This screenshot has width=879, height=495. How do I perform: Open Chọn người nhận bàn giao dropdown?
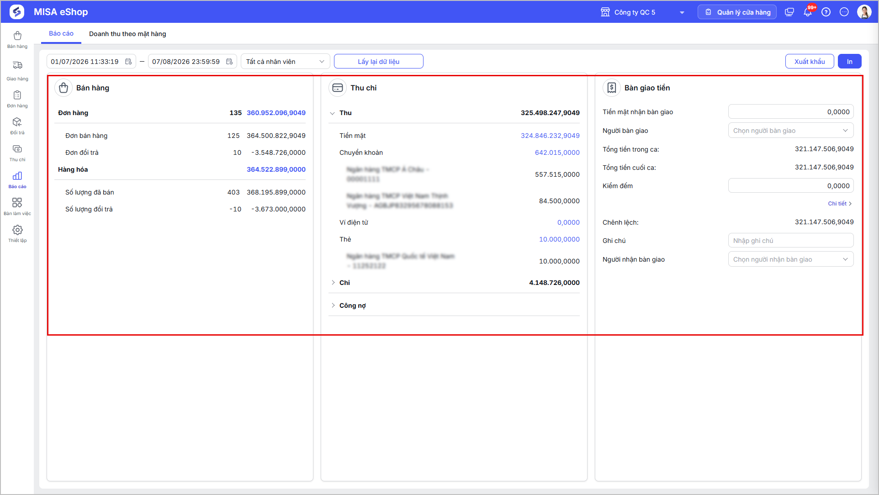coord(791,259)
